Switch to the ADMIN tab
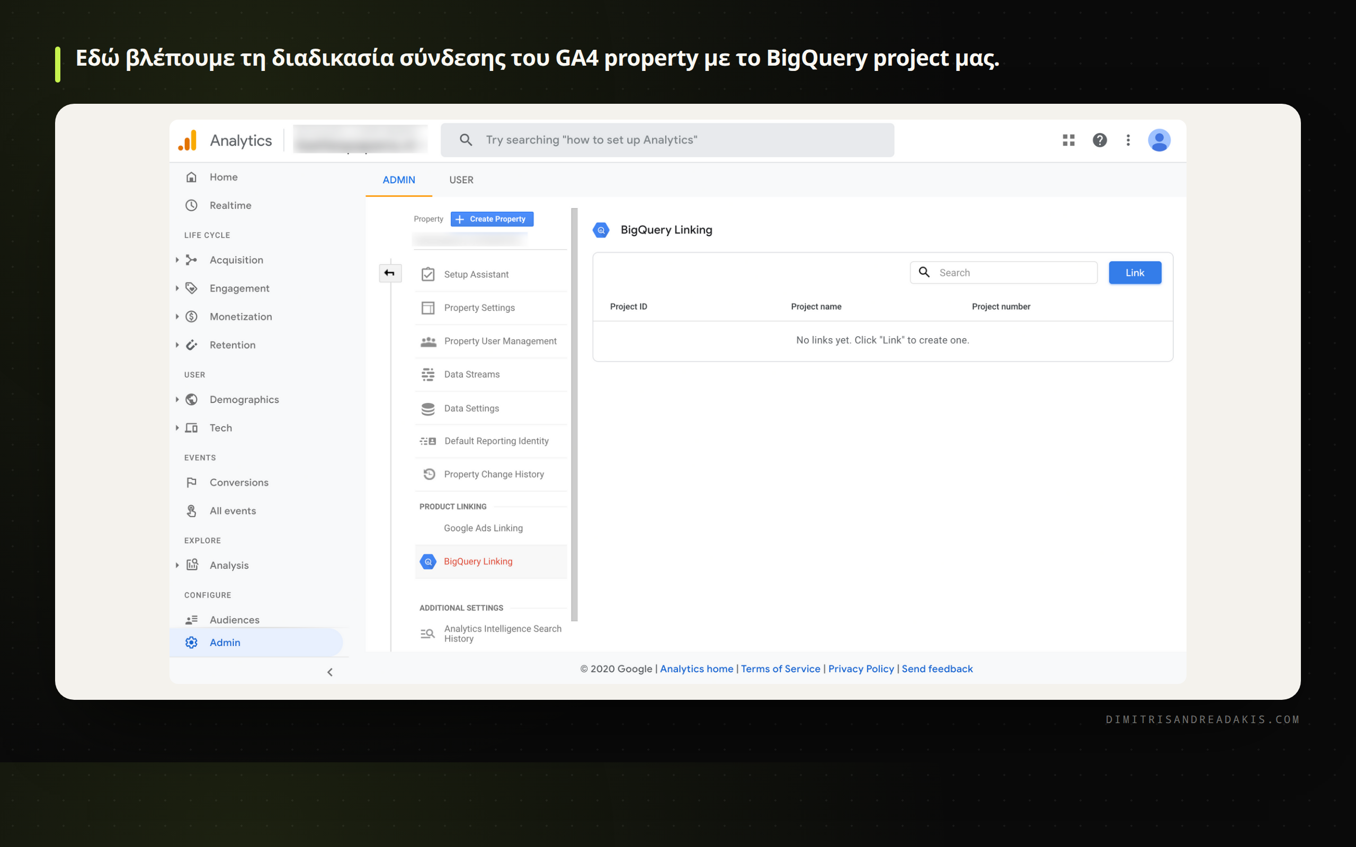1356x847 pixels. pos(399,180)
